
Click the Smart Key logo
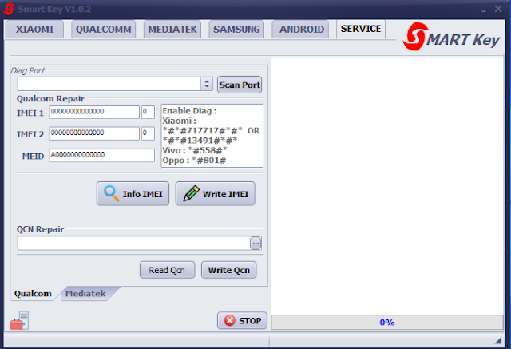coord(451,38)
